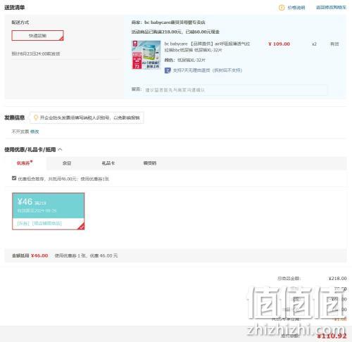Open the babycare diaper product thumbnail
The image size is (352, 342).
click(x=146, y=55)
